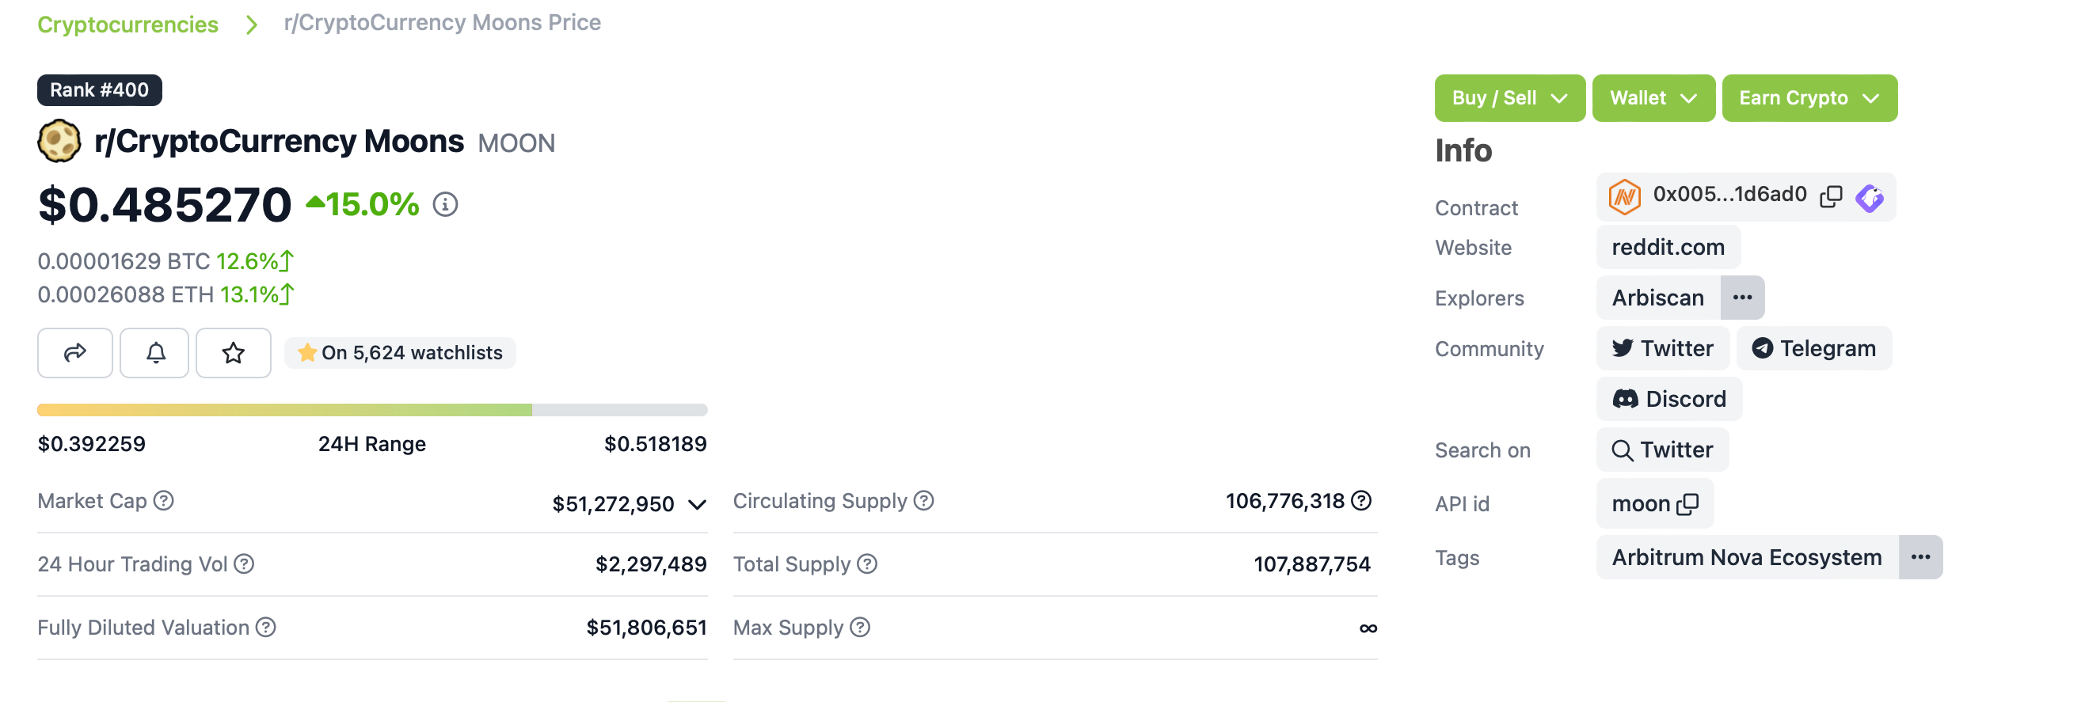Show more explorers beside Arbiscan

[1742, 298]
